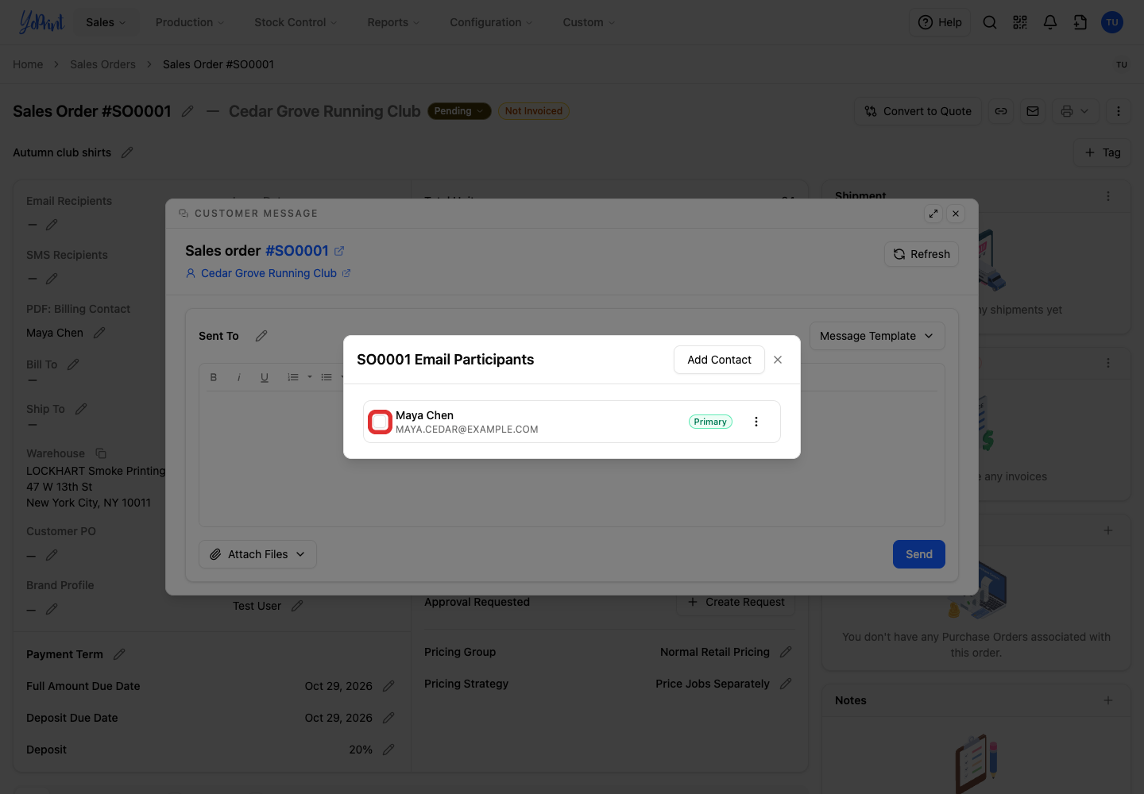Screen dimensions: 1144x794
Task: Tick the Maya Chen participant checkbox
Action: [x=381, y=422]
